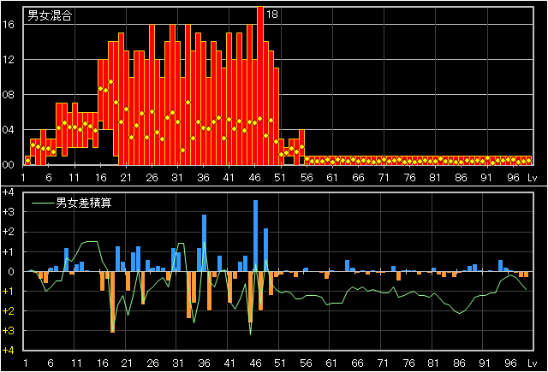Image resolution: width=548 pixels, height=372 pixels.
Task: Click yellow +1 label on 男女差積算 y-axis
Action: point(8,292)
